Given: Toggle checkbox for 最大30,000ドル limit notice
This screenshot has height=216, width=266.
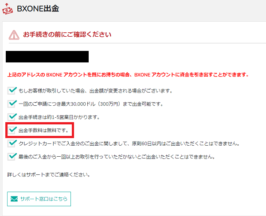Looking at the screenshot, I should [12, 104].
